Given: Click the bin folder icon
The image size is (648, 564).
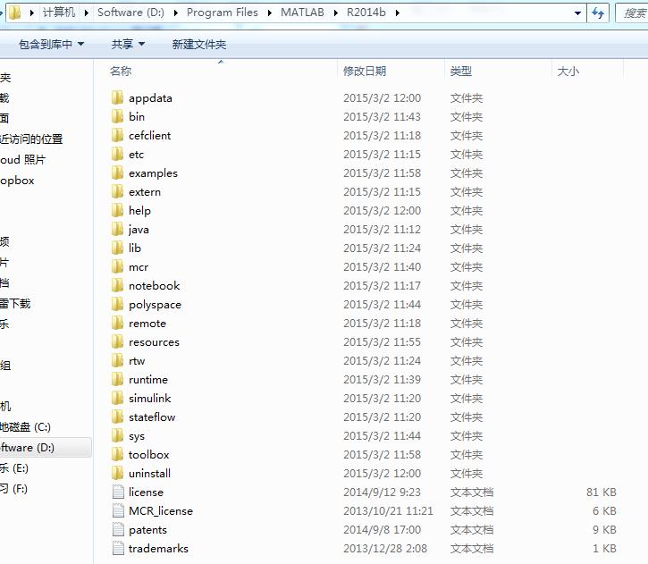Looking at the screenshot, I should coord(118,116).
